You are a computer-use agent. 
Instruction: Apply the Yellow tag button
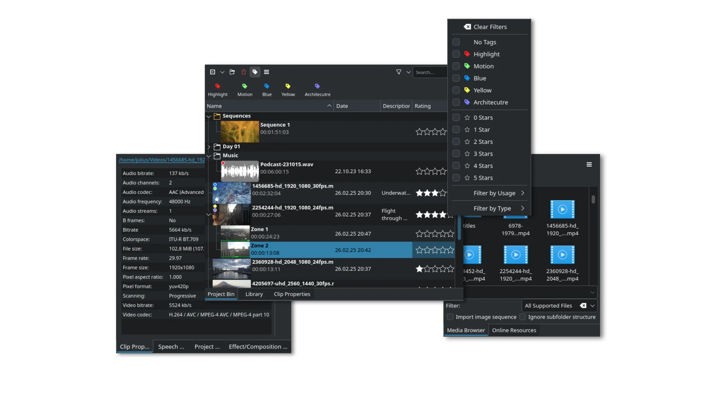(288, 90)
